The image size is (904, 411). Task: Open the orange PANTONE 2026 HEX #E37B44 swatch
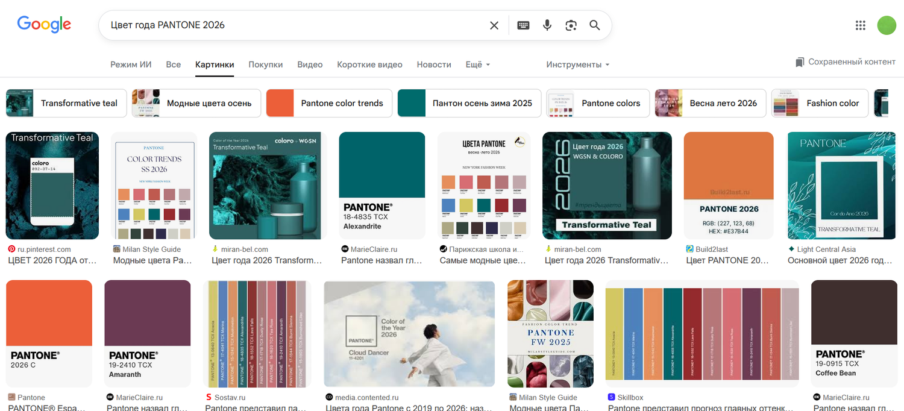(x=729, y=186)
